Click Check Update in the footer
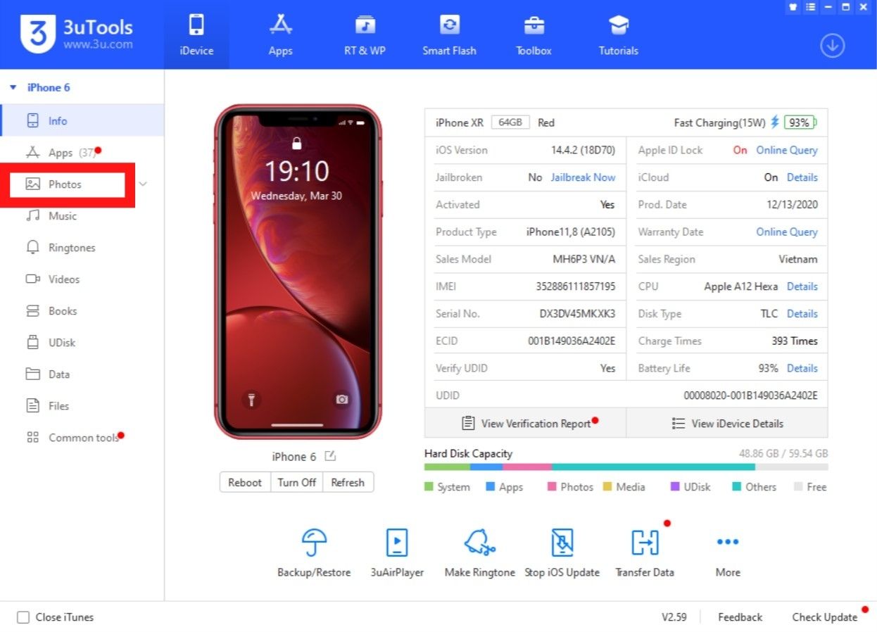Image resolution: width=877 pixels, height=632 pixels. 824,617
